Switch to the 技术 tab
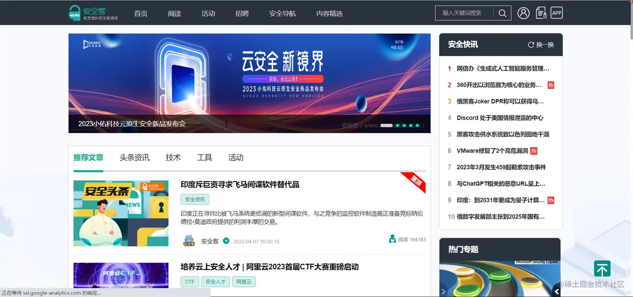This screenshot has height=297, width=633. click(x=173, y=158)
